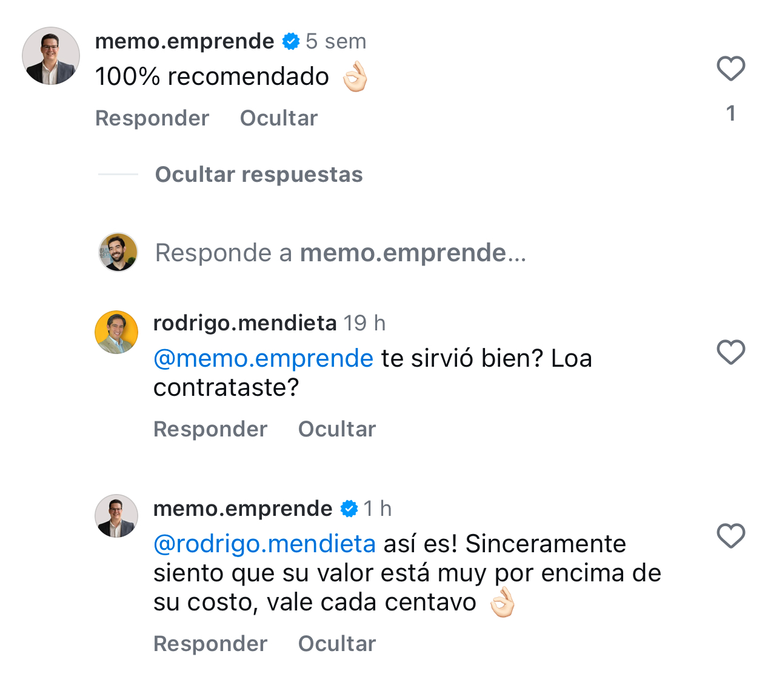Reply to the "100% recomendado" comment
This screenshot has width=782, height=685.
point(152,118)
